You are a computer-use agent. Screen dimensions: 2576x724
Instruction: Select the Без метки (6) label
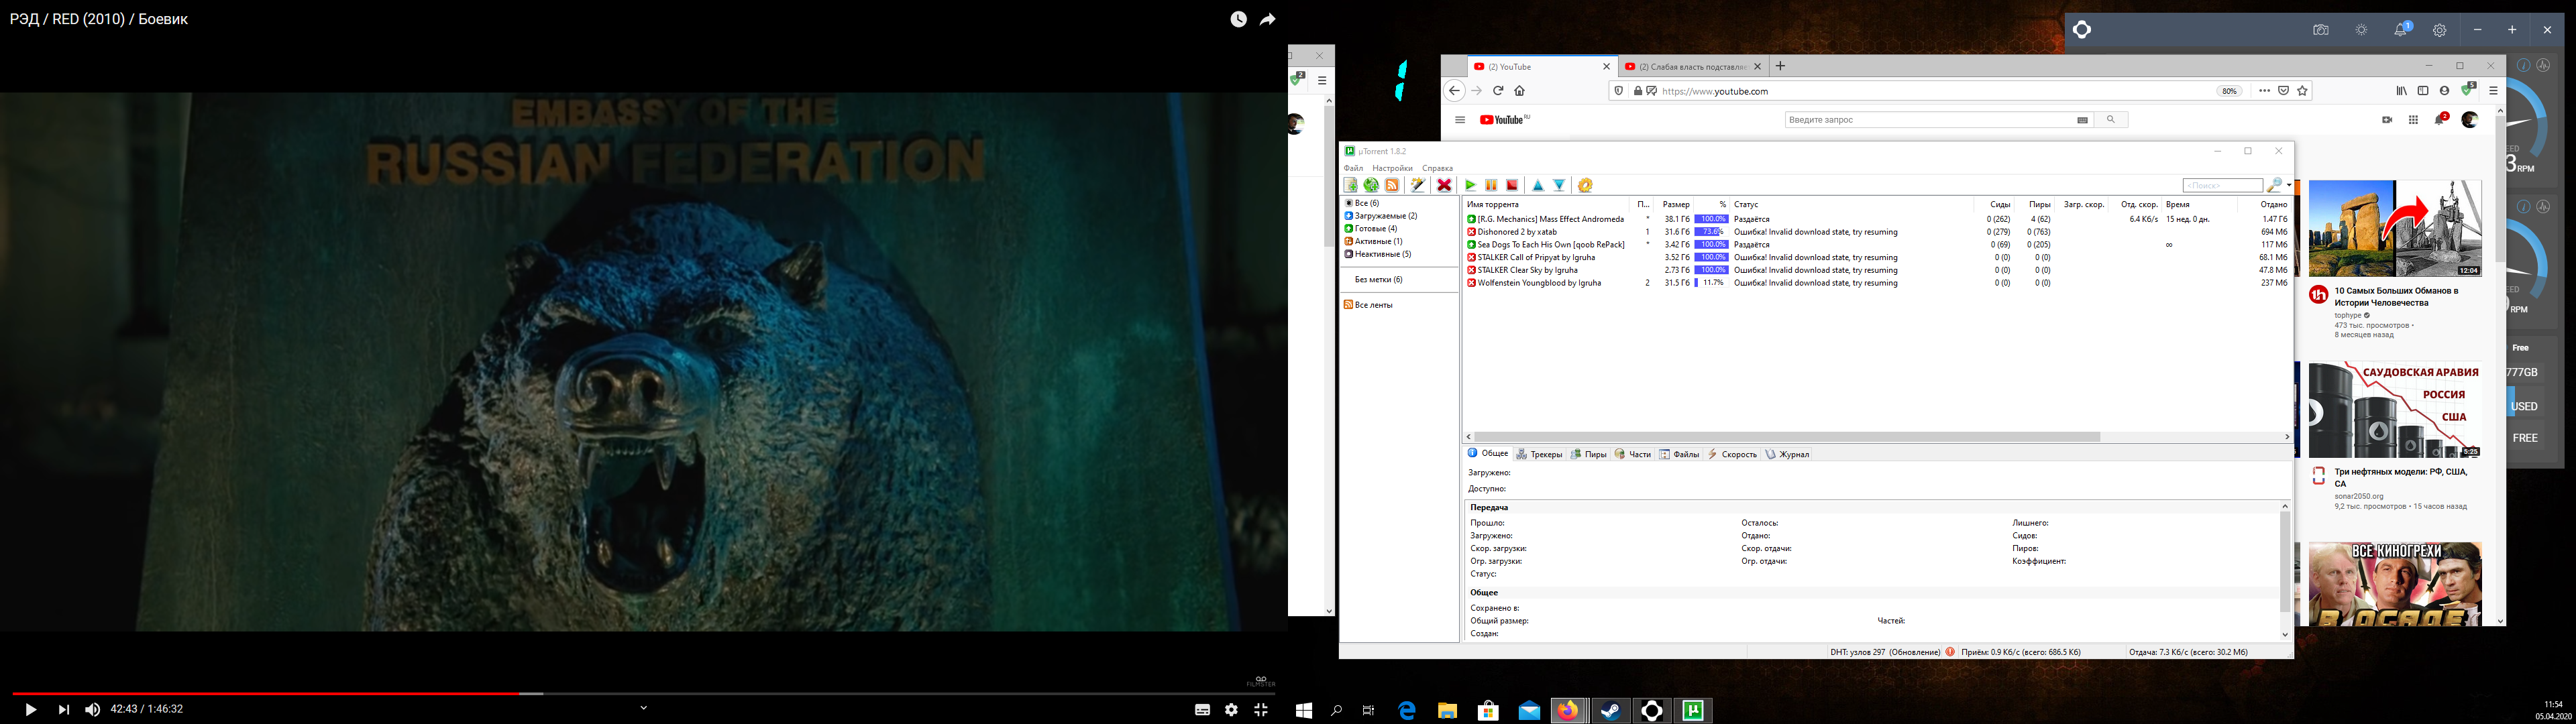click(x=1378, y=280)
